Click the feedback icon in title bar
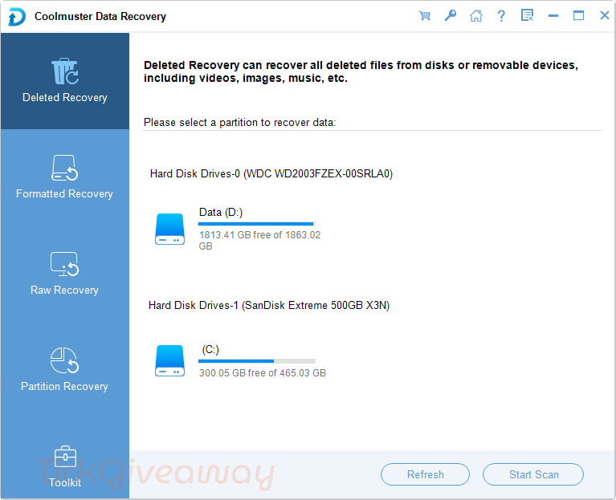616x500 pixels. coord(527,16)
